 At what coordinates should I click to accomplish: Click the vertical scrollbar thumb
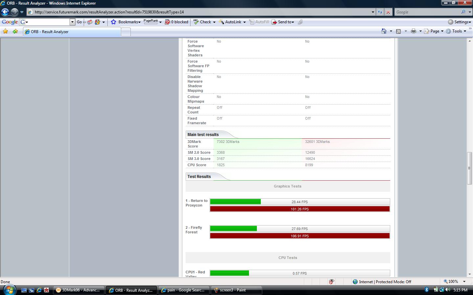(x=470, y=168)
